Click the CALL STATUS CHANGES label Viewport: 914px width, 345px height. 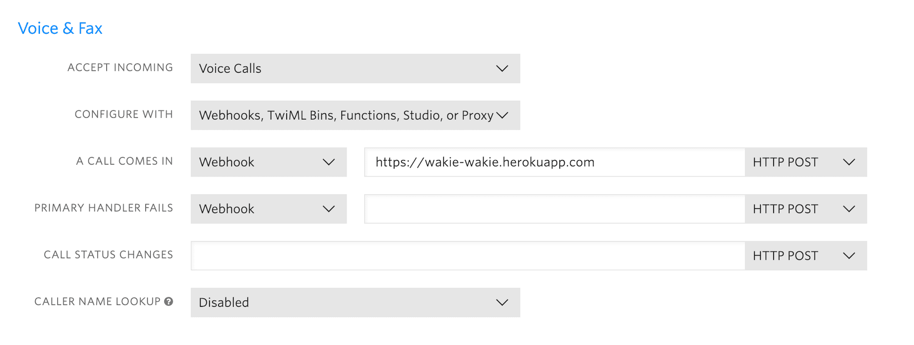[x=108, y=255]
